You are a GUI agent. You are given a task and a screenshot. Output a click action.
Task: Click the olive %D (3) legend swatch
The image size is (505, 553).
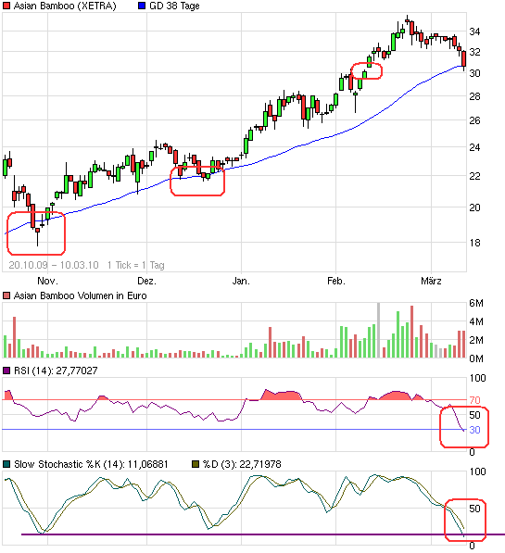pos(196,464)
